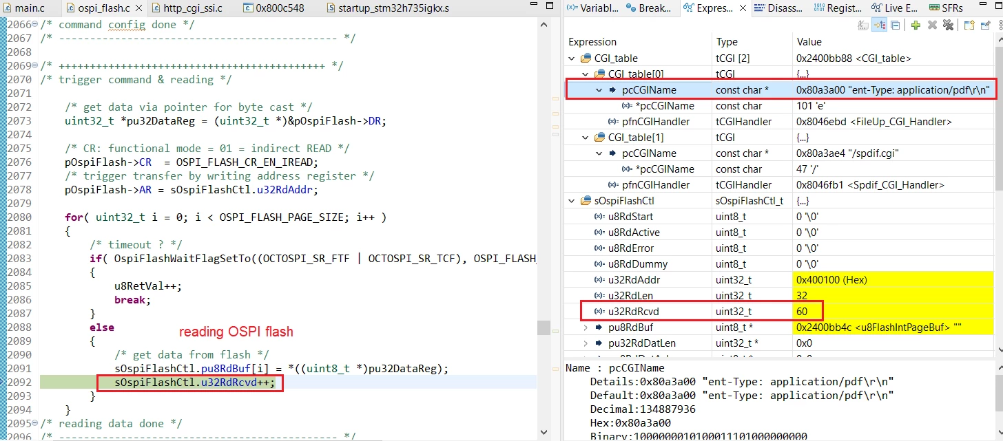The image size is (1003, 441).
Task: Add a new expression with the green plus icon
Action: 916,25
